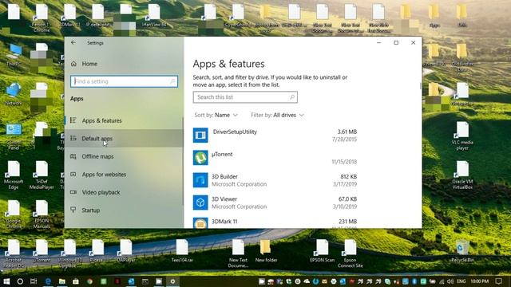Click the Startup sidebar icon

click(x=73, y=210)
